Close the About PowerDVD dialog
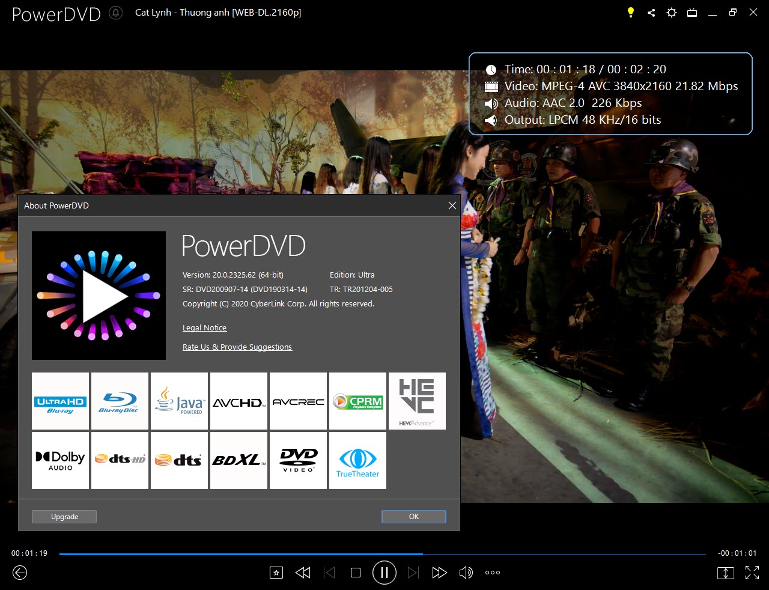Screen dimensions: 769x590 (x=452, y=205)
